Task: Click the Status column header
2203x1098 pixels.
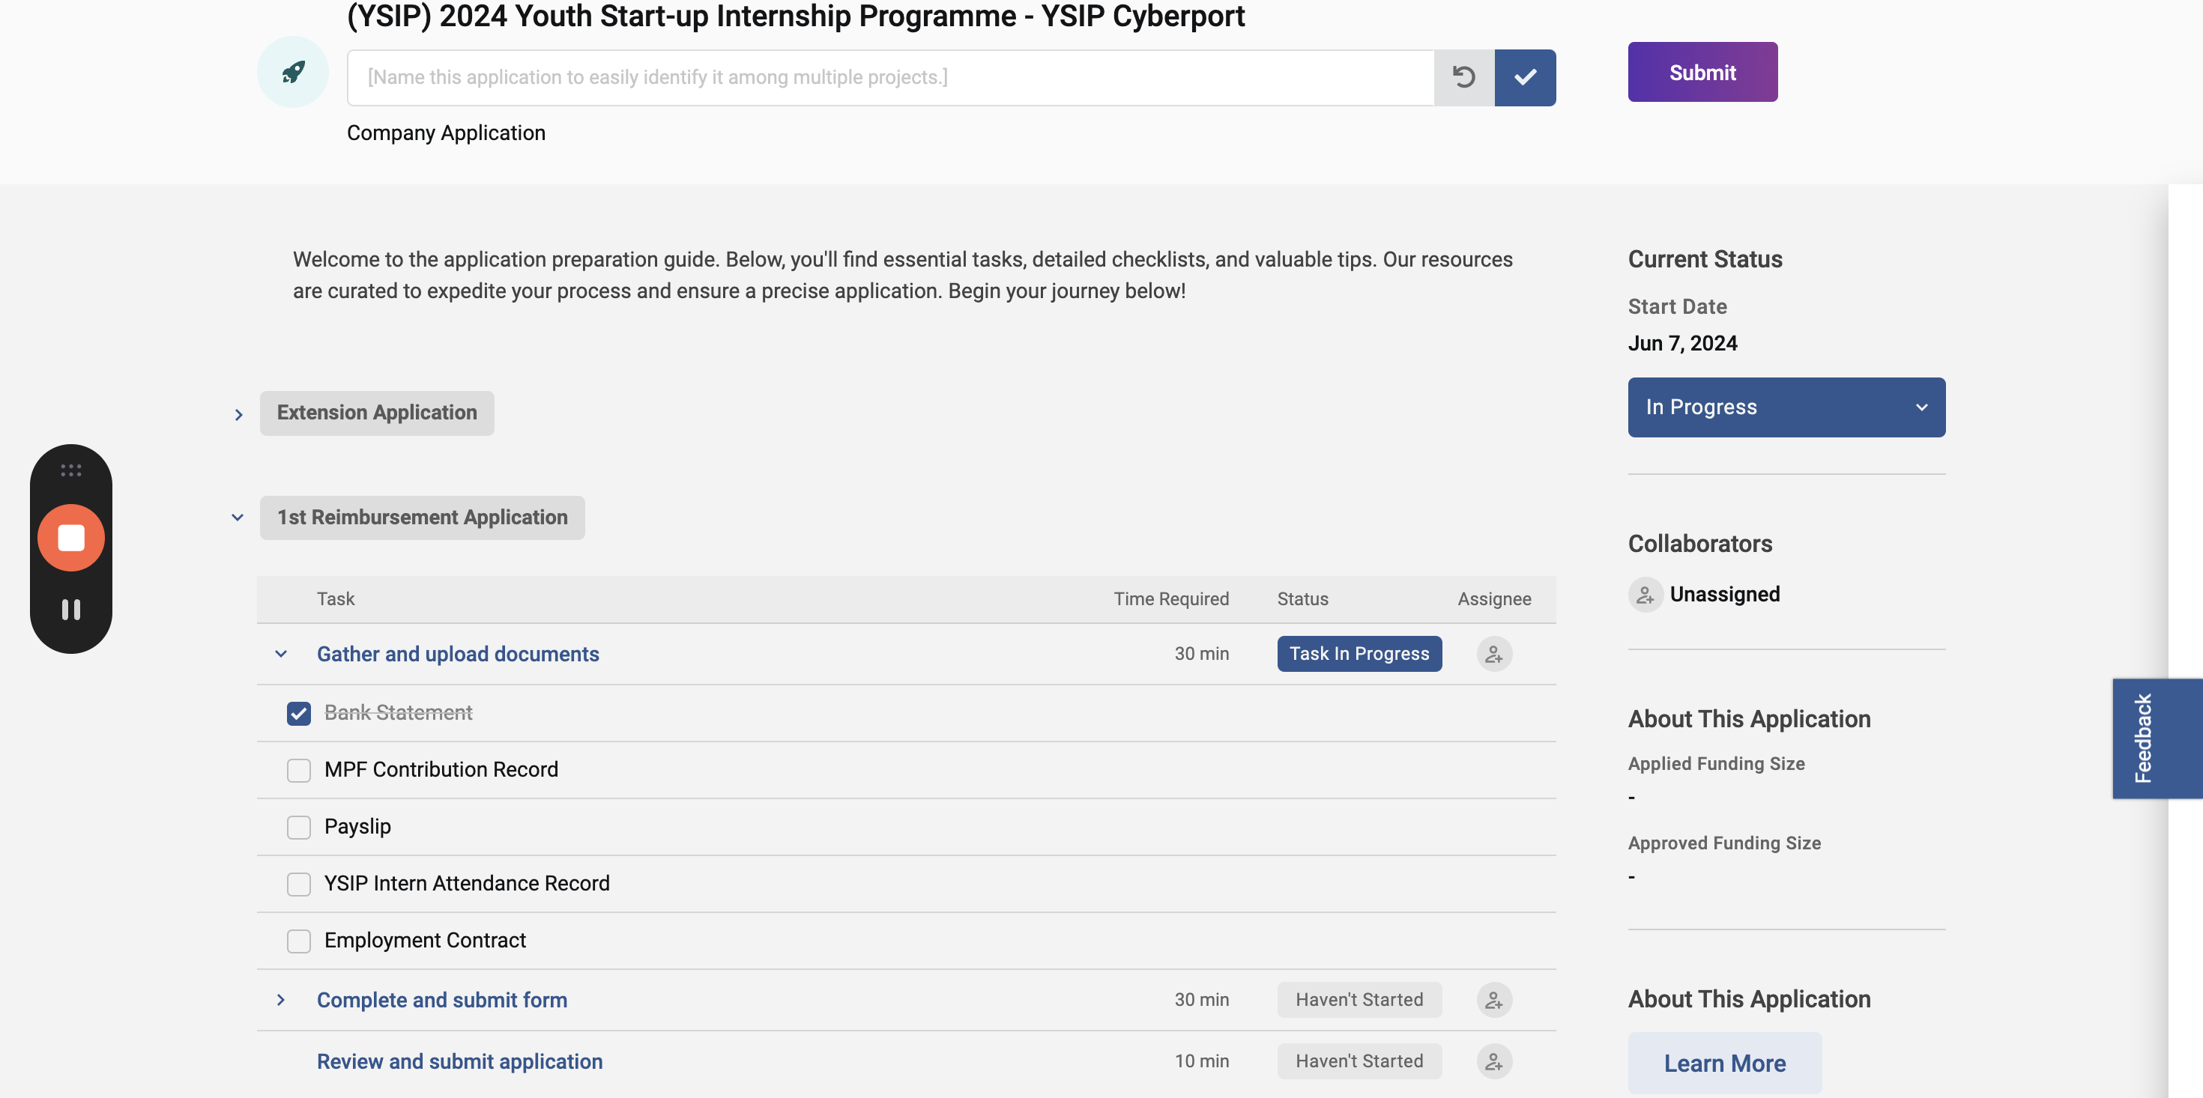Action: pos(1302,599)
